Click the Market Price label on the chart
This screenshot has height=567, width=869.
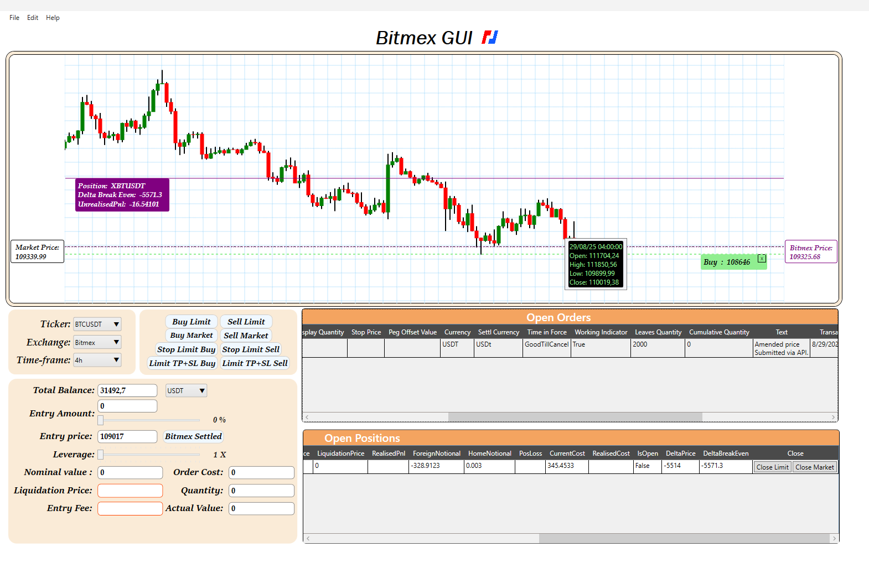click(x=37, y=252)
